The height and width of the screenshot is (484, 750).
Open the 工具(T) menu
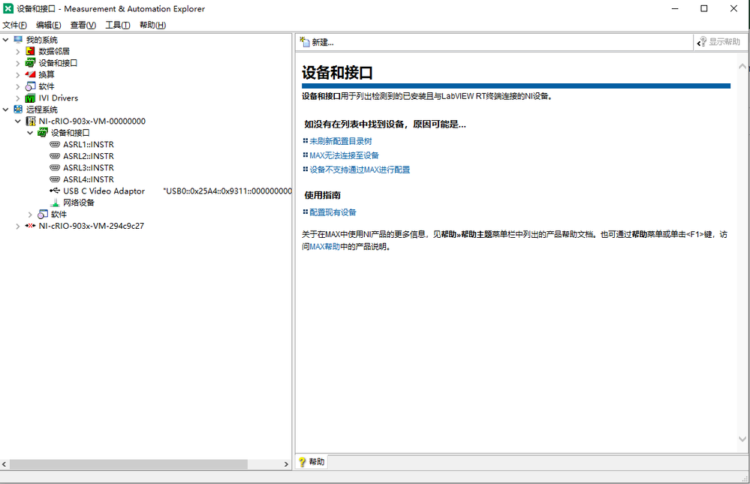(118, 25)
